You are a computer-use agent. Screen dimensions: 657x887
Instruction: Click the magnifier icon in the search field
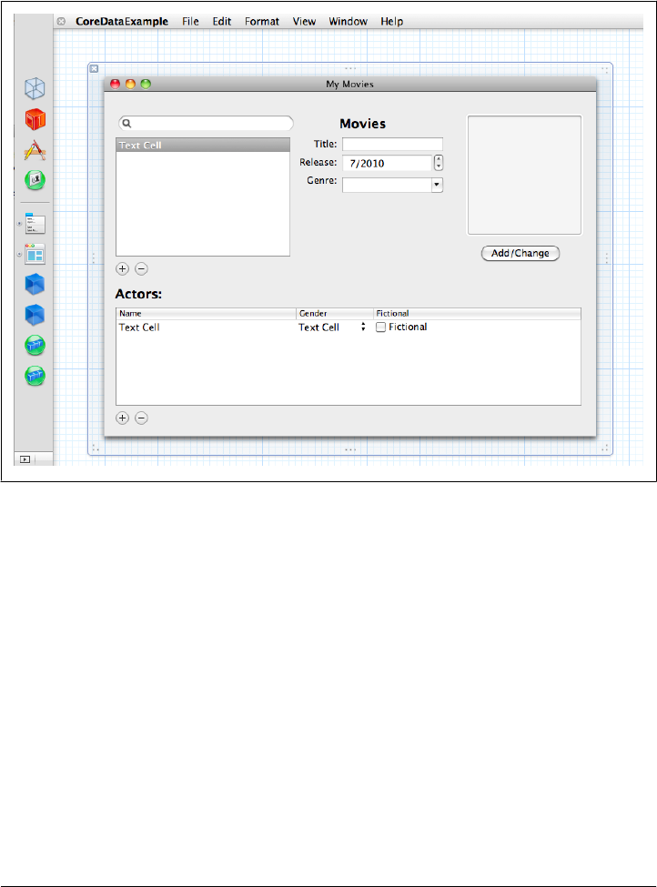click(126, 124)
